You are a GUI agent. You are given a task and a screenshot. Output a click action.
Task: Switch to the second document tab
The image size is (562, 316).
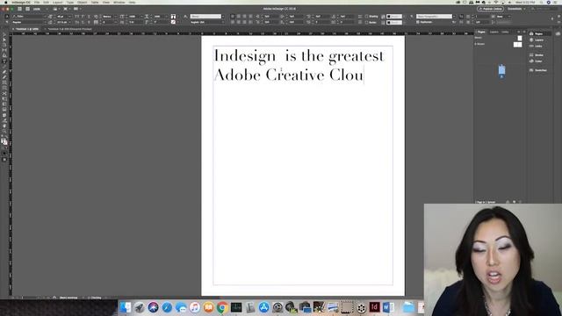tap(70, 29)
